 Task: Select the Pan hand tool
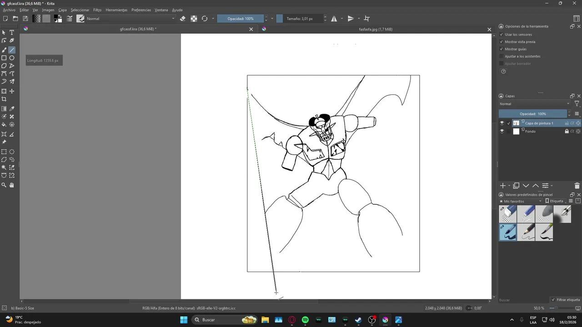(x=12, y=185)
